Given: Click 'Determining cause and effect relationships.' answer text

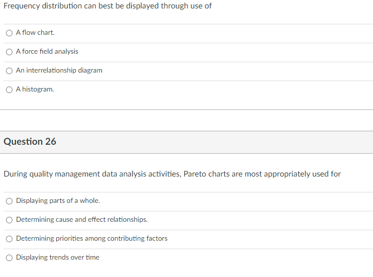Looking at the screenshot, I should pyautogui.click(x=82, y=220).
